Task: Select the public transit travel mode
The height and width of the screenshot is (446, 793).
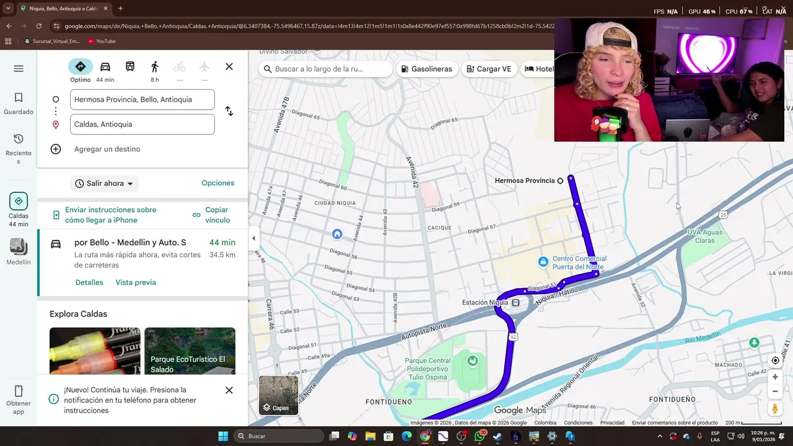Action: click(x=130, y=67)
